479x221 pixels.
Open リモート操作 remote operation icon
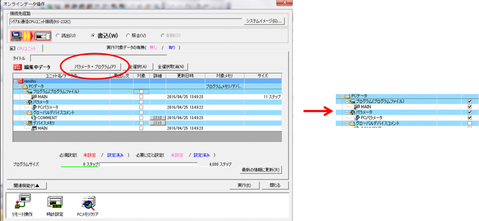click(x=23, y=202)
